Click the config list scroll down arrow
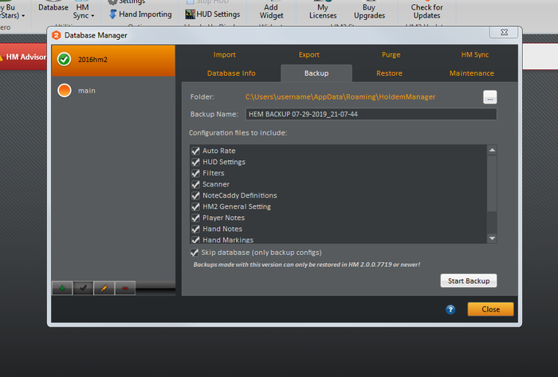Image resolution: width=558 pixels, height=377 pixels. [492, 238]
